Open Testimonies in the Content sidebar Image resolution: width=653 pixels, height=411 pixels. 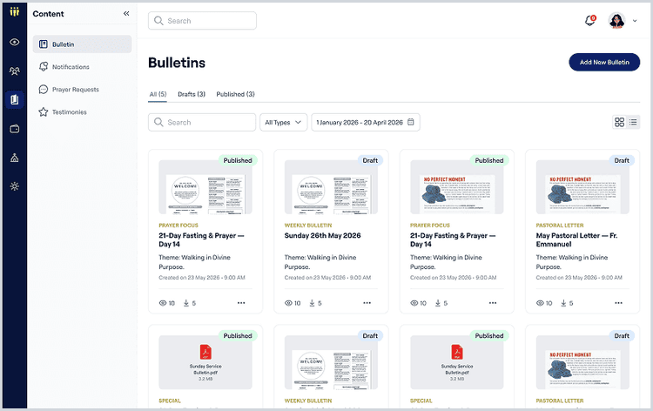click(82, 112)
